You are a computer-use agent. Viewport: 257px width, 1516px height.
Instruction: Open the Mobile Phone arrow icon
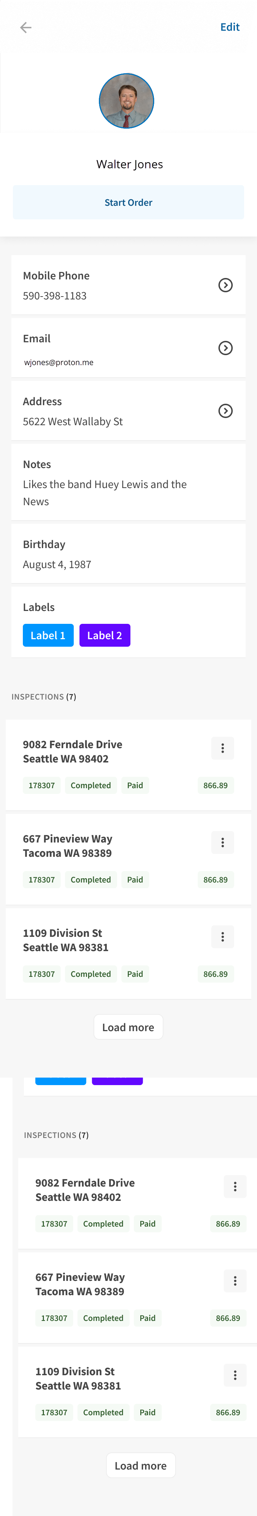tap(225, 285)
